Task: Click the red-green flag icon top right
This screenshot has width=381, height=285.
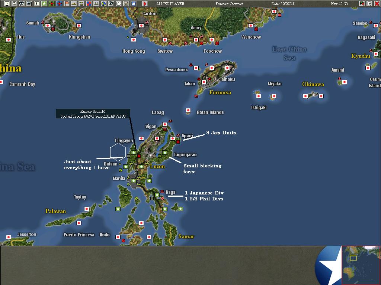Action: 362,3
